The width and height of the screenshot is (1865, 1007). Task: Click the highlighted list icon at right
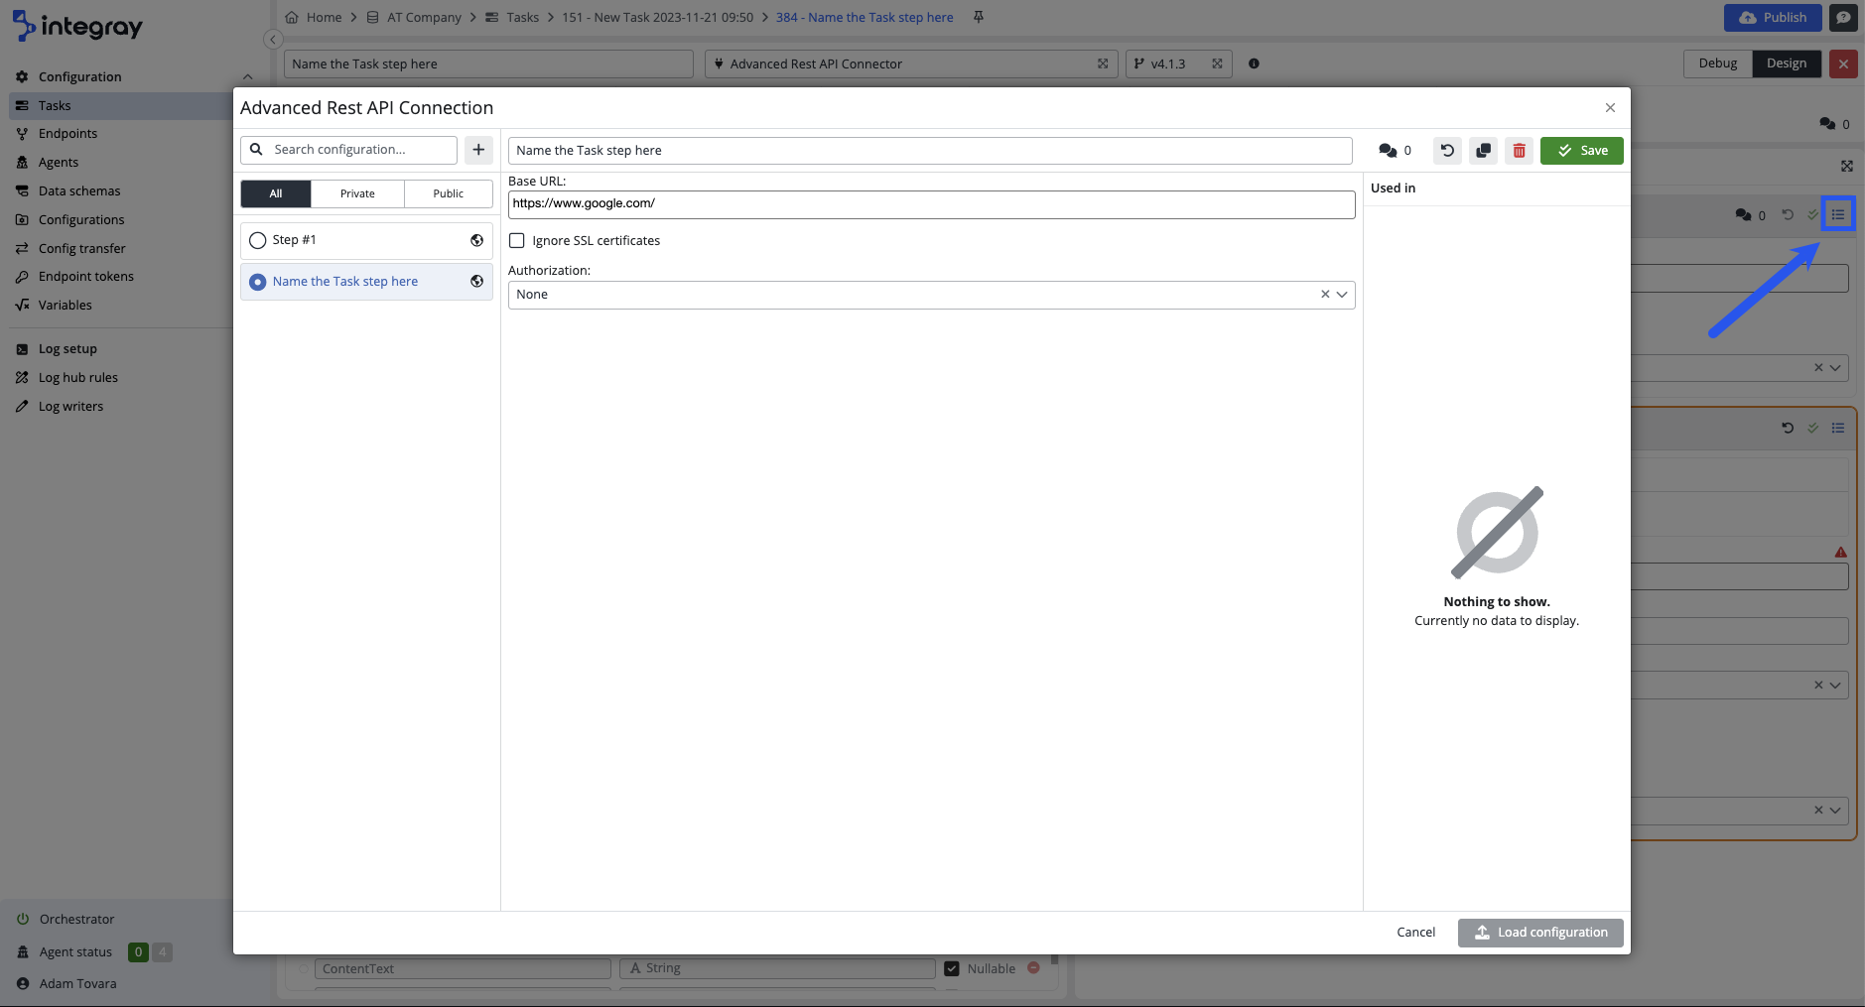point(1837,214)
